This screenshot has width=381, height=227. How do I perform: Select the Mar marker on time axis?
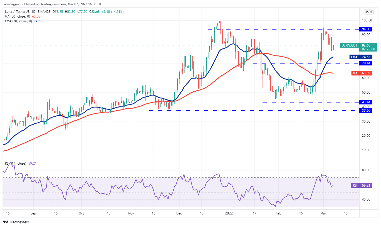point(321,213)
